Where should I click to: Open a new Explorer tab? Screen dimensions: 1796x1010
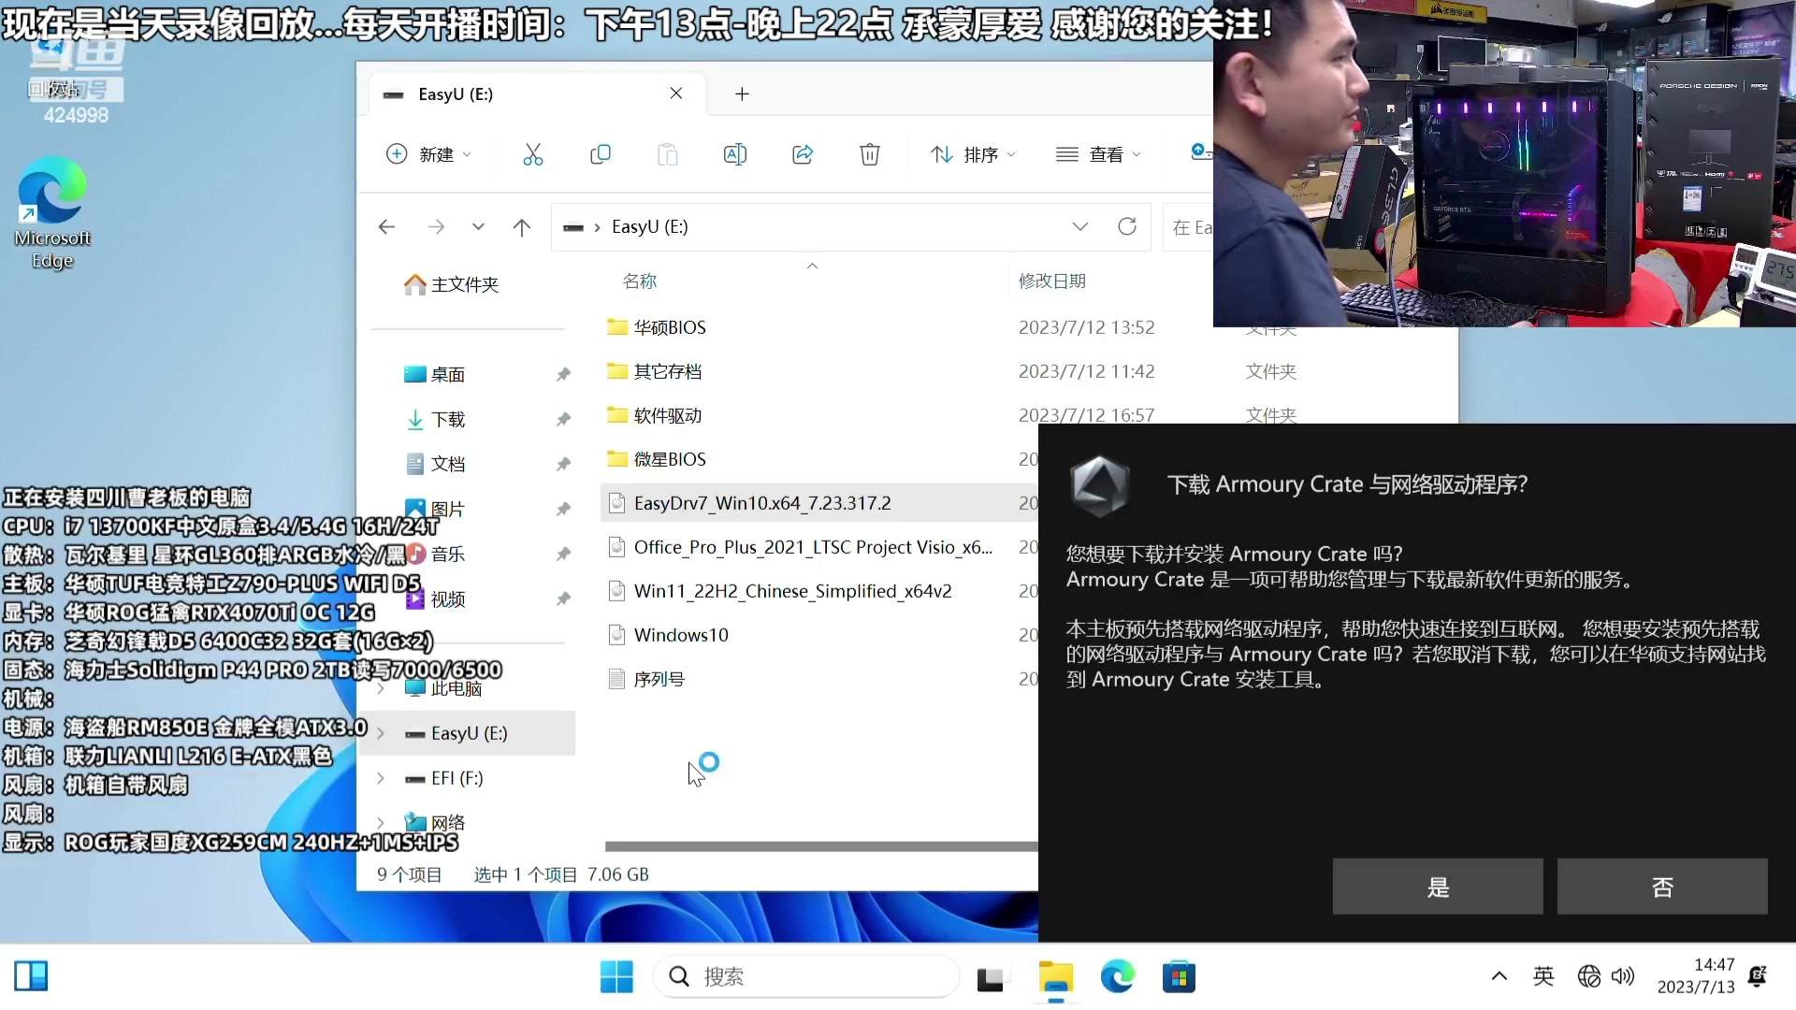coord(741,94)
